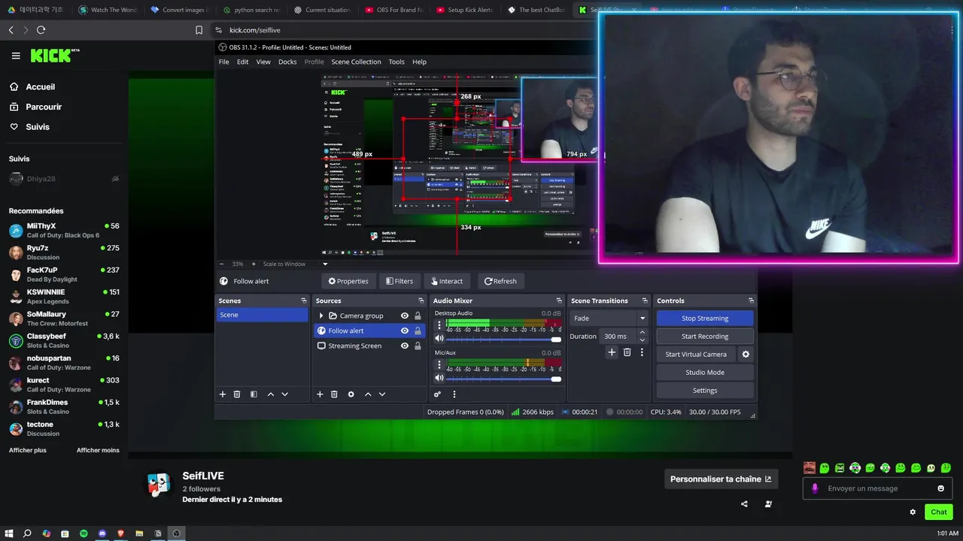Viewport: 963px width, 541px height.
Task: Open Desktop Audio three-dot options
Action: pos(439,325)
